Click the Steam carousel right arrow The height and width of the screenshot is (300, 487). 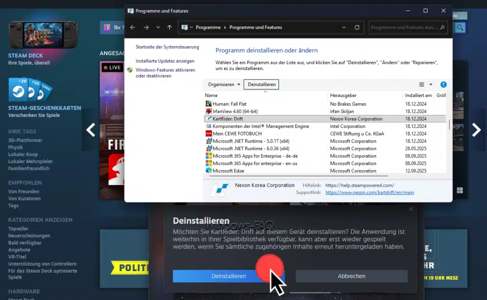(x=477, y=128)
